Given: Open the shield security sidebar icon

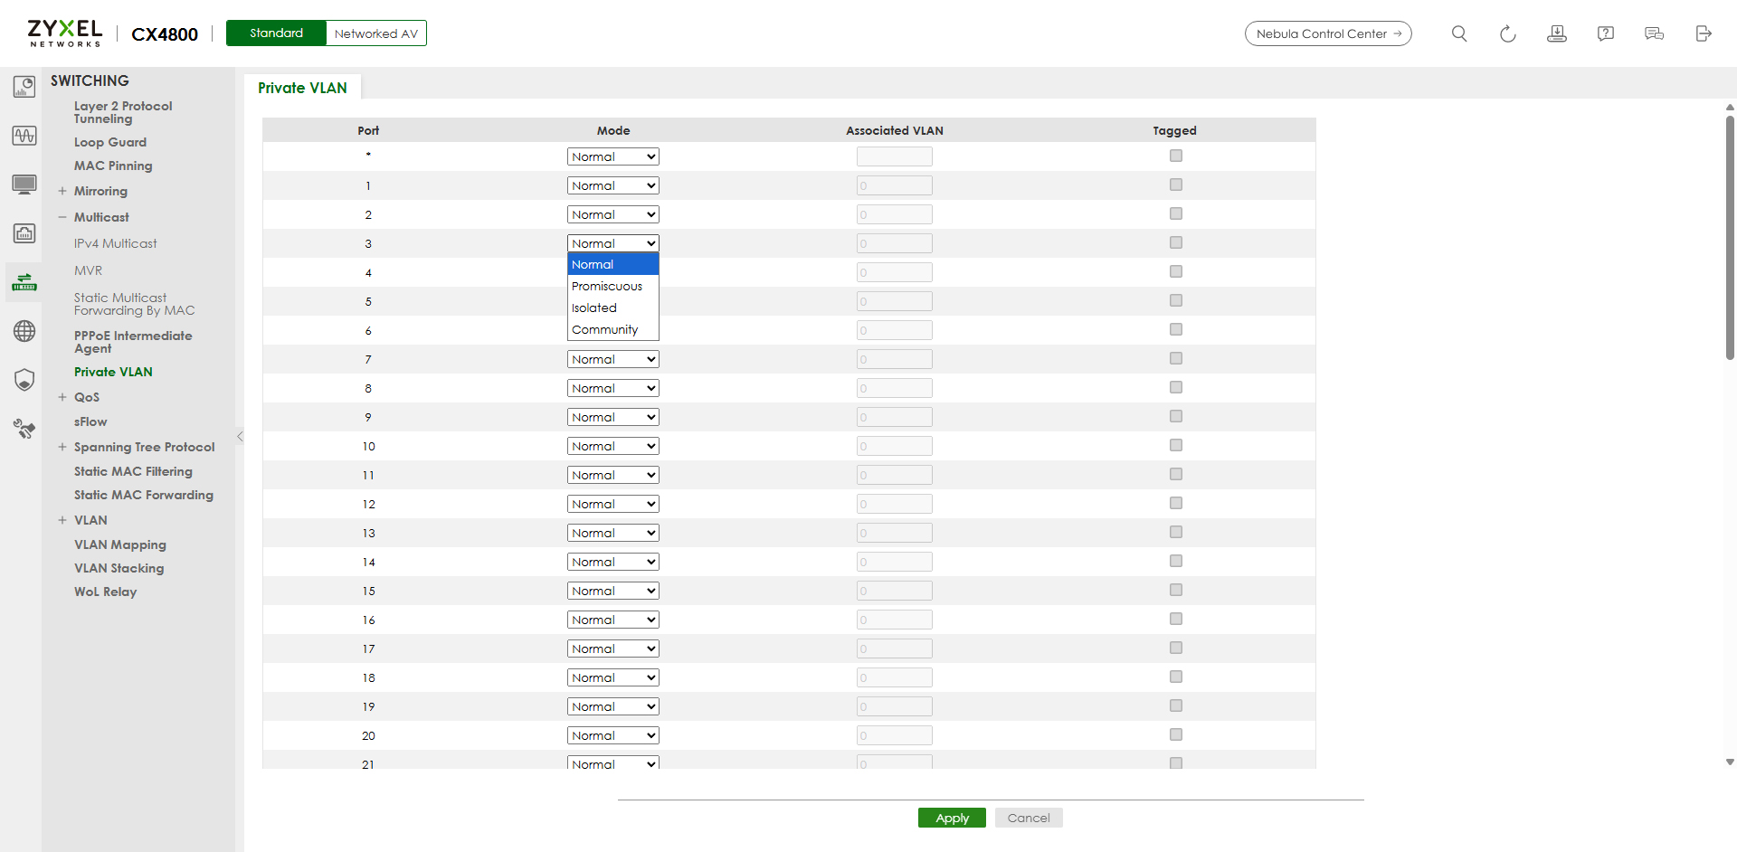Looking at the screenshot, I should click(24, 380).
